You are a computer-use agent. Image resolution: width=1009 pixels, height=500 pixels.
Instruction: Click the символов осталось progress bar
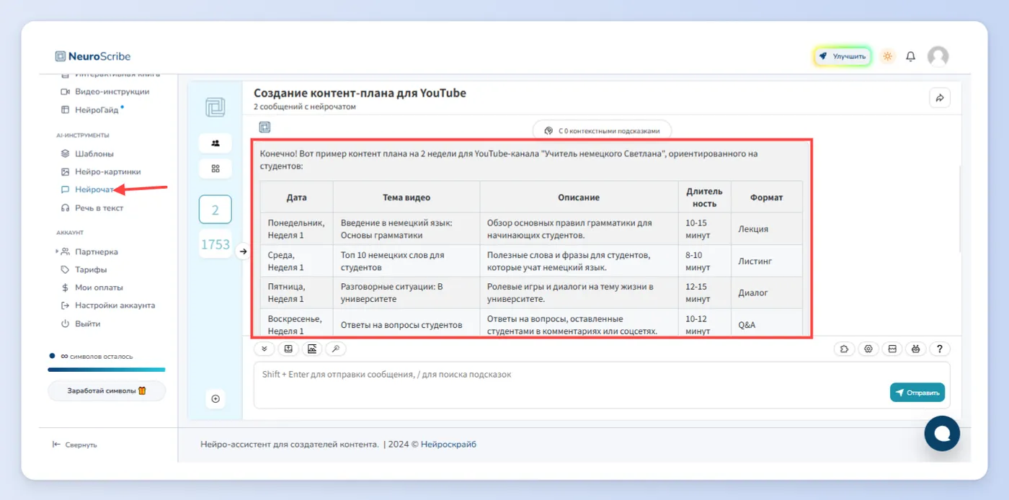pyautogui.click(x=107, y=370)
